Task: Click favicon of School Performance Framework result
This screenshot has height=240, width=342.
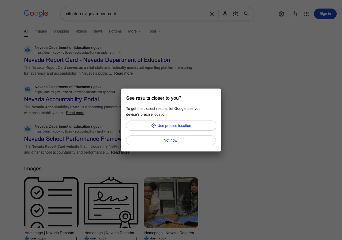Action: [28, 129]
